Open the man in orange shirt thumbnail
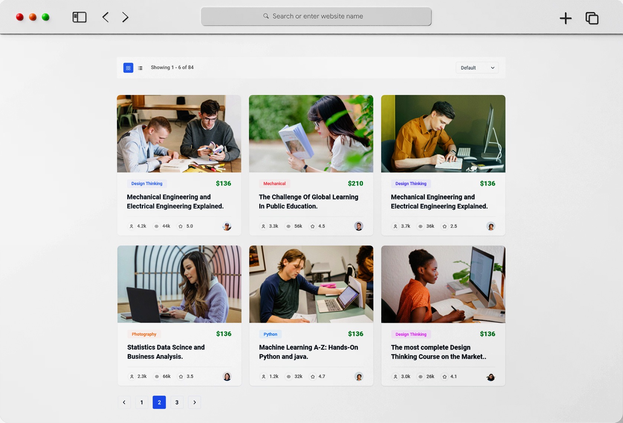This screenshot has height=423, width=623. pyautogui.click(x=443, y=134)
